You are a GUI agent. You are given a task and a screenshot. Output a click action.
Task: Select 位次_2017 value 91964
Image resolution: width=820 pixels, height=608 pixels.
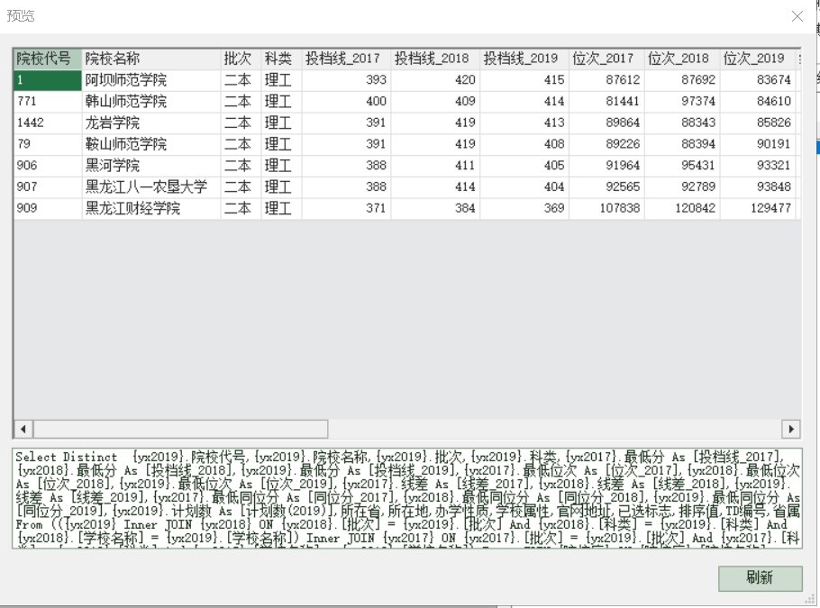[x=606, y=166]
